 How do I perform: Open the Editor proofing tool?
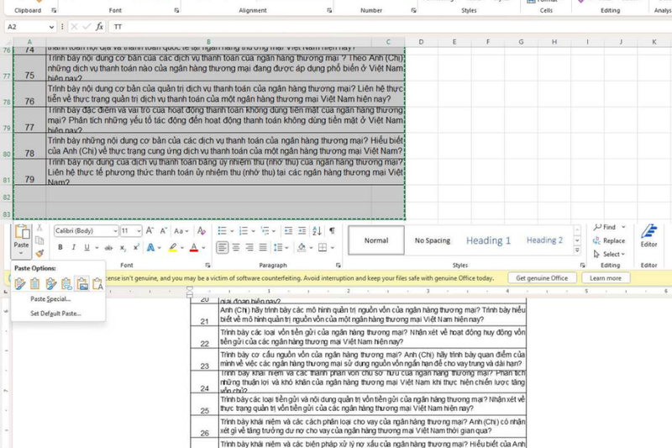(x=648, y=236)
